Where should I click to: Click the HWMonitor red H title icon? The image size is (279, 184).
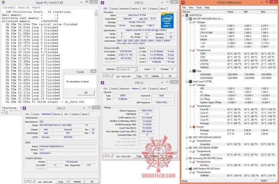pyautogui.click(x=183, y=2)
